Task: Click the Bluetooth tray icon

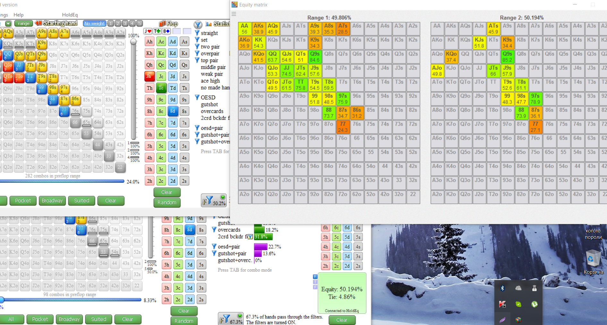Action: coord(502,288)
